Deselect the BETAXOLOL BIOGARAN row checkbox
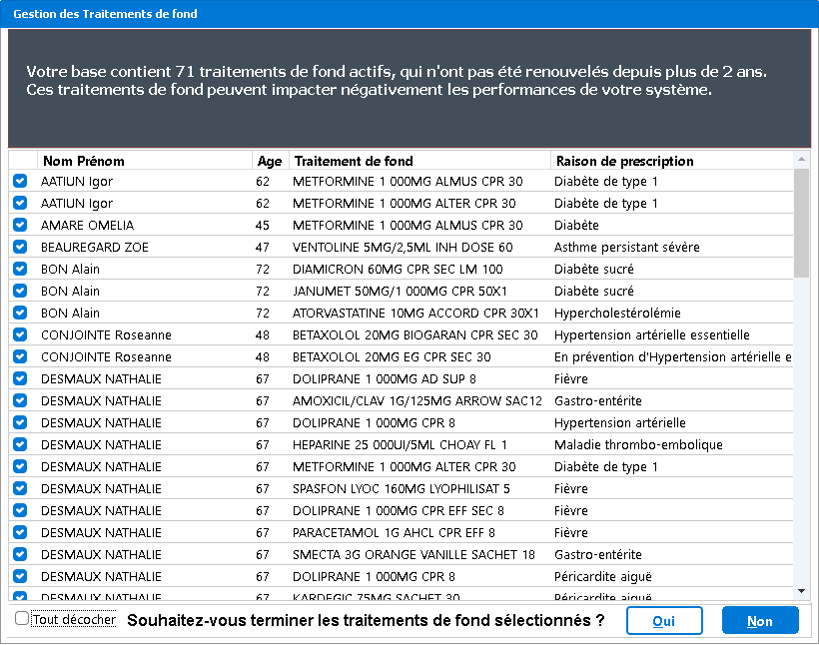This screenshot has height=645, width=819. click(x=20, y=334)
